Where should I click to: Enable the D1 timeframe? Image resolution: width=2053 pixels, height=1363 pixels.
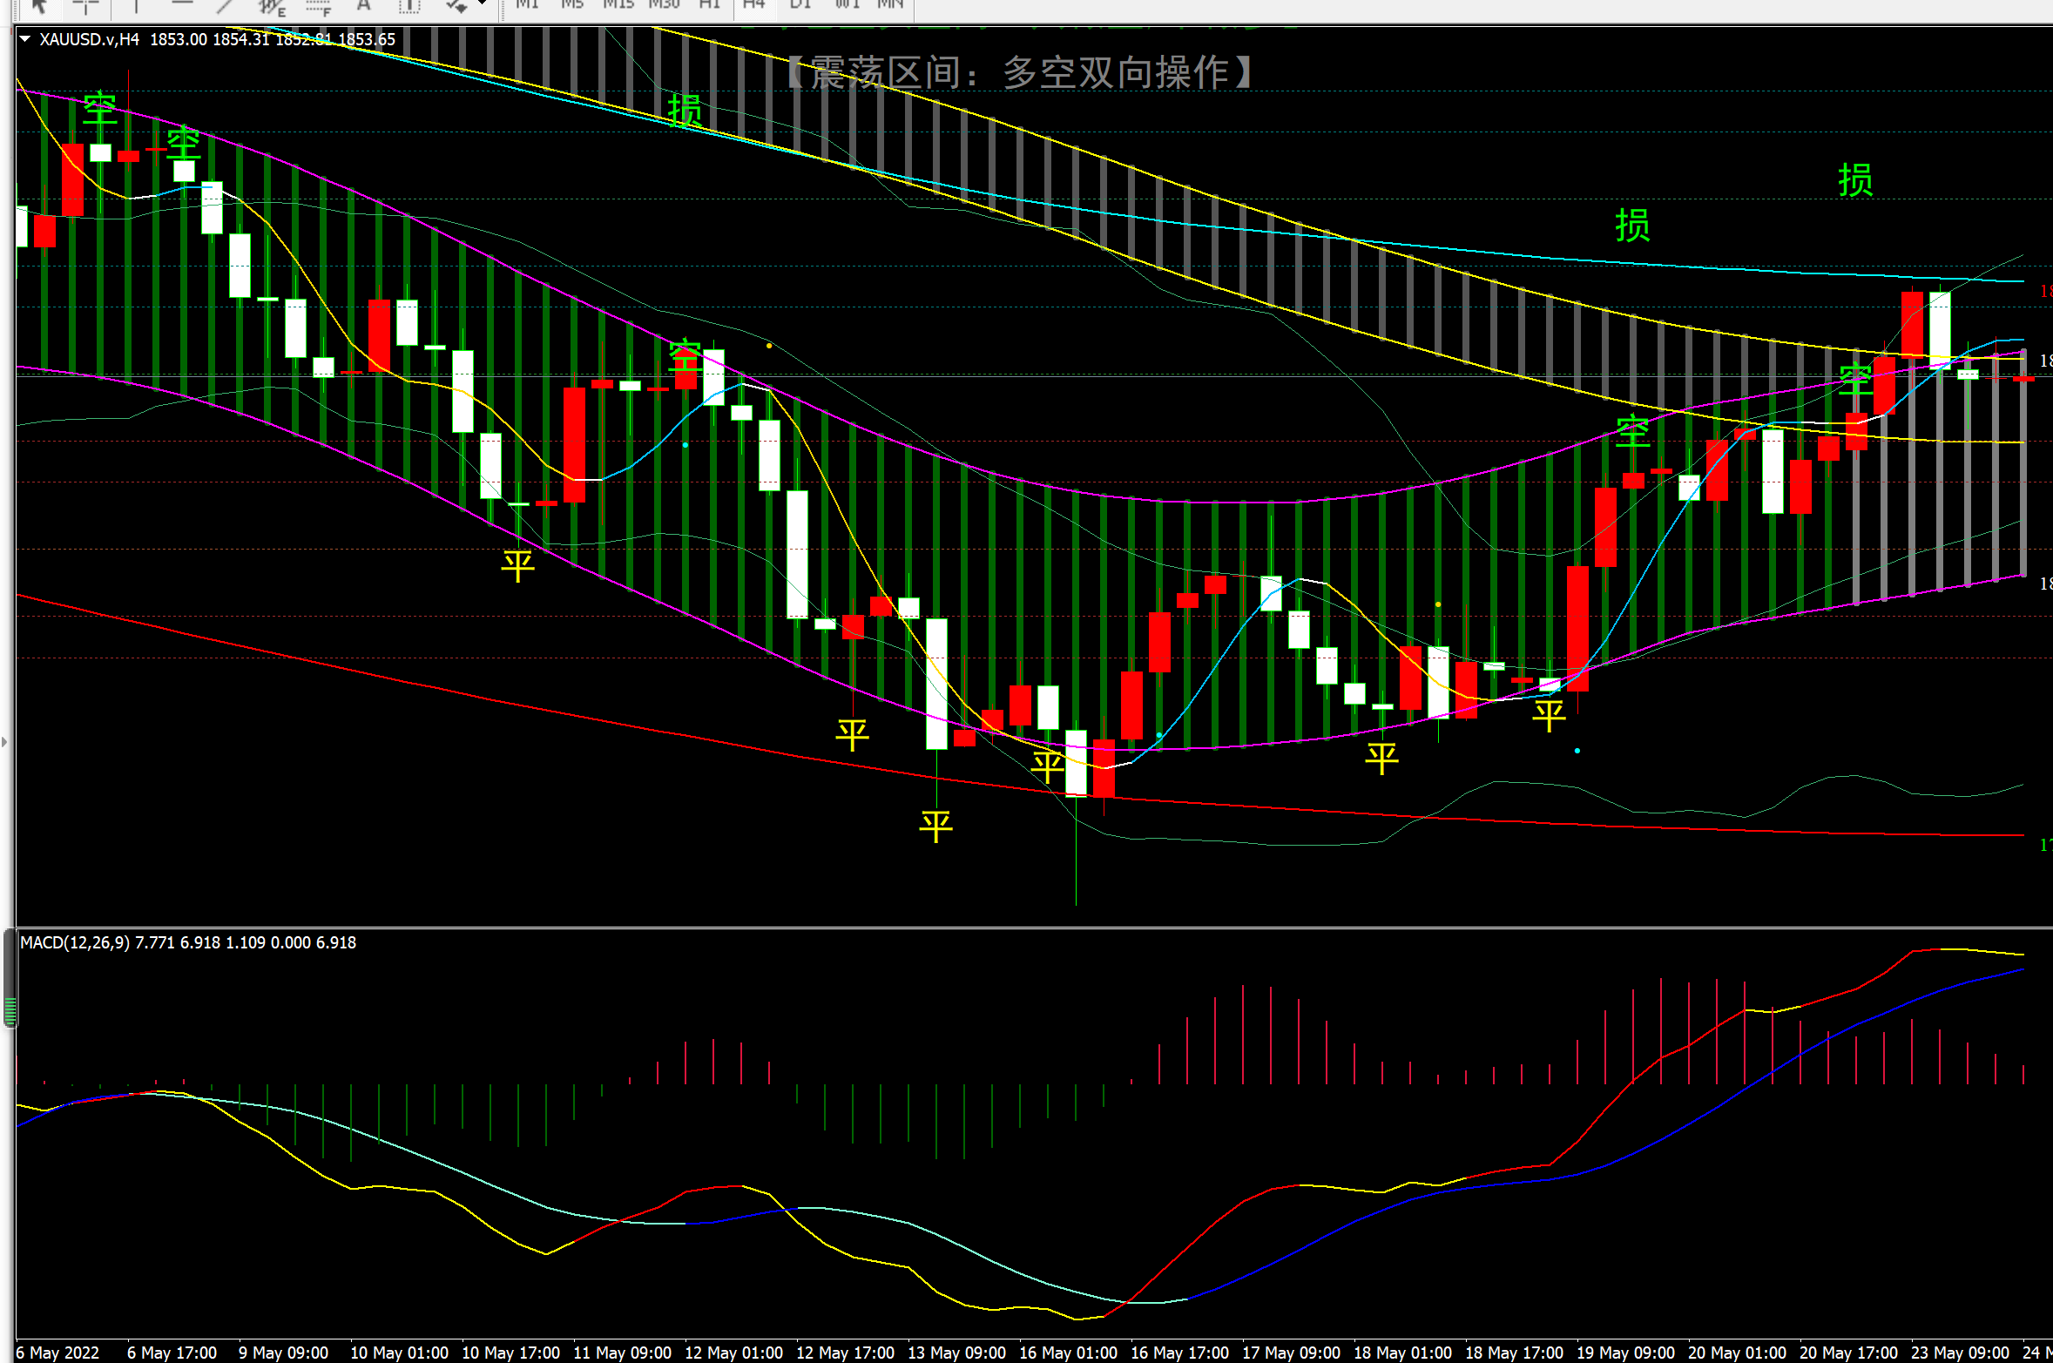(800, 4)
